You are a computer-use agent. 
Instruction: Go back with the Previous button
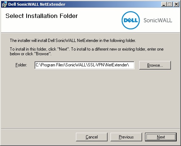[126, 137]
